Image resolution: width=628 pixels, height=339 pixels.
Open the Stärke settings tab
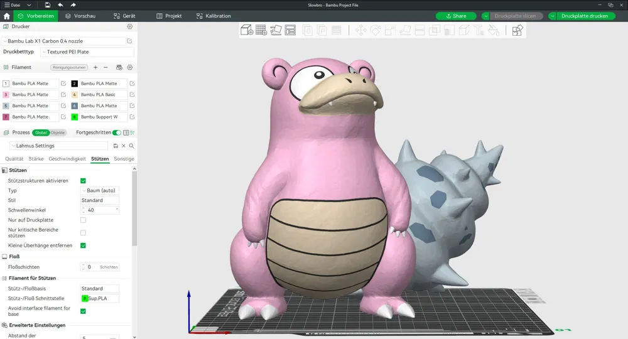click(36, 159)
